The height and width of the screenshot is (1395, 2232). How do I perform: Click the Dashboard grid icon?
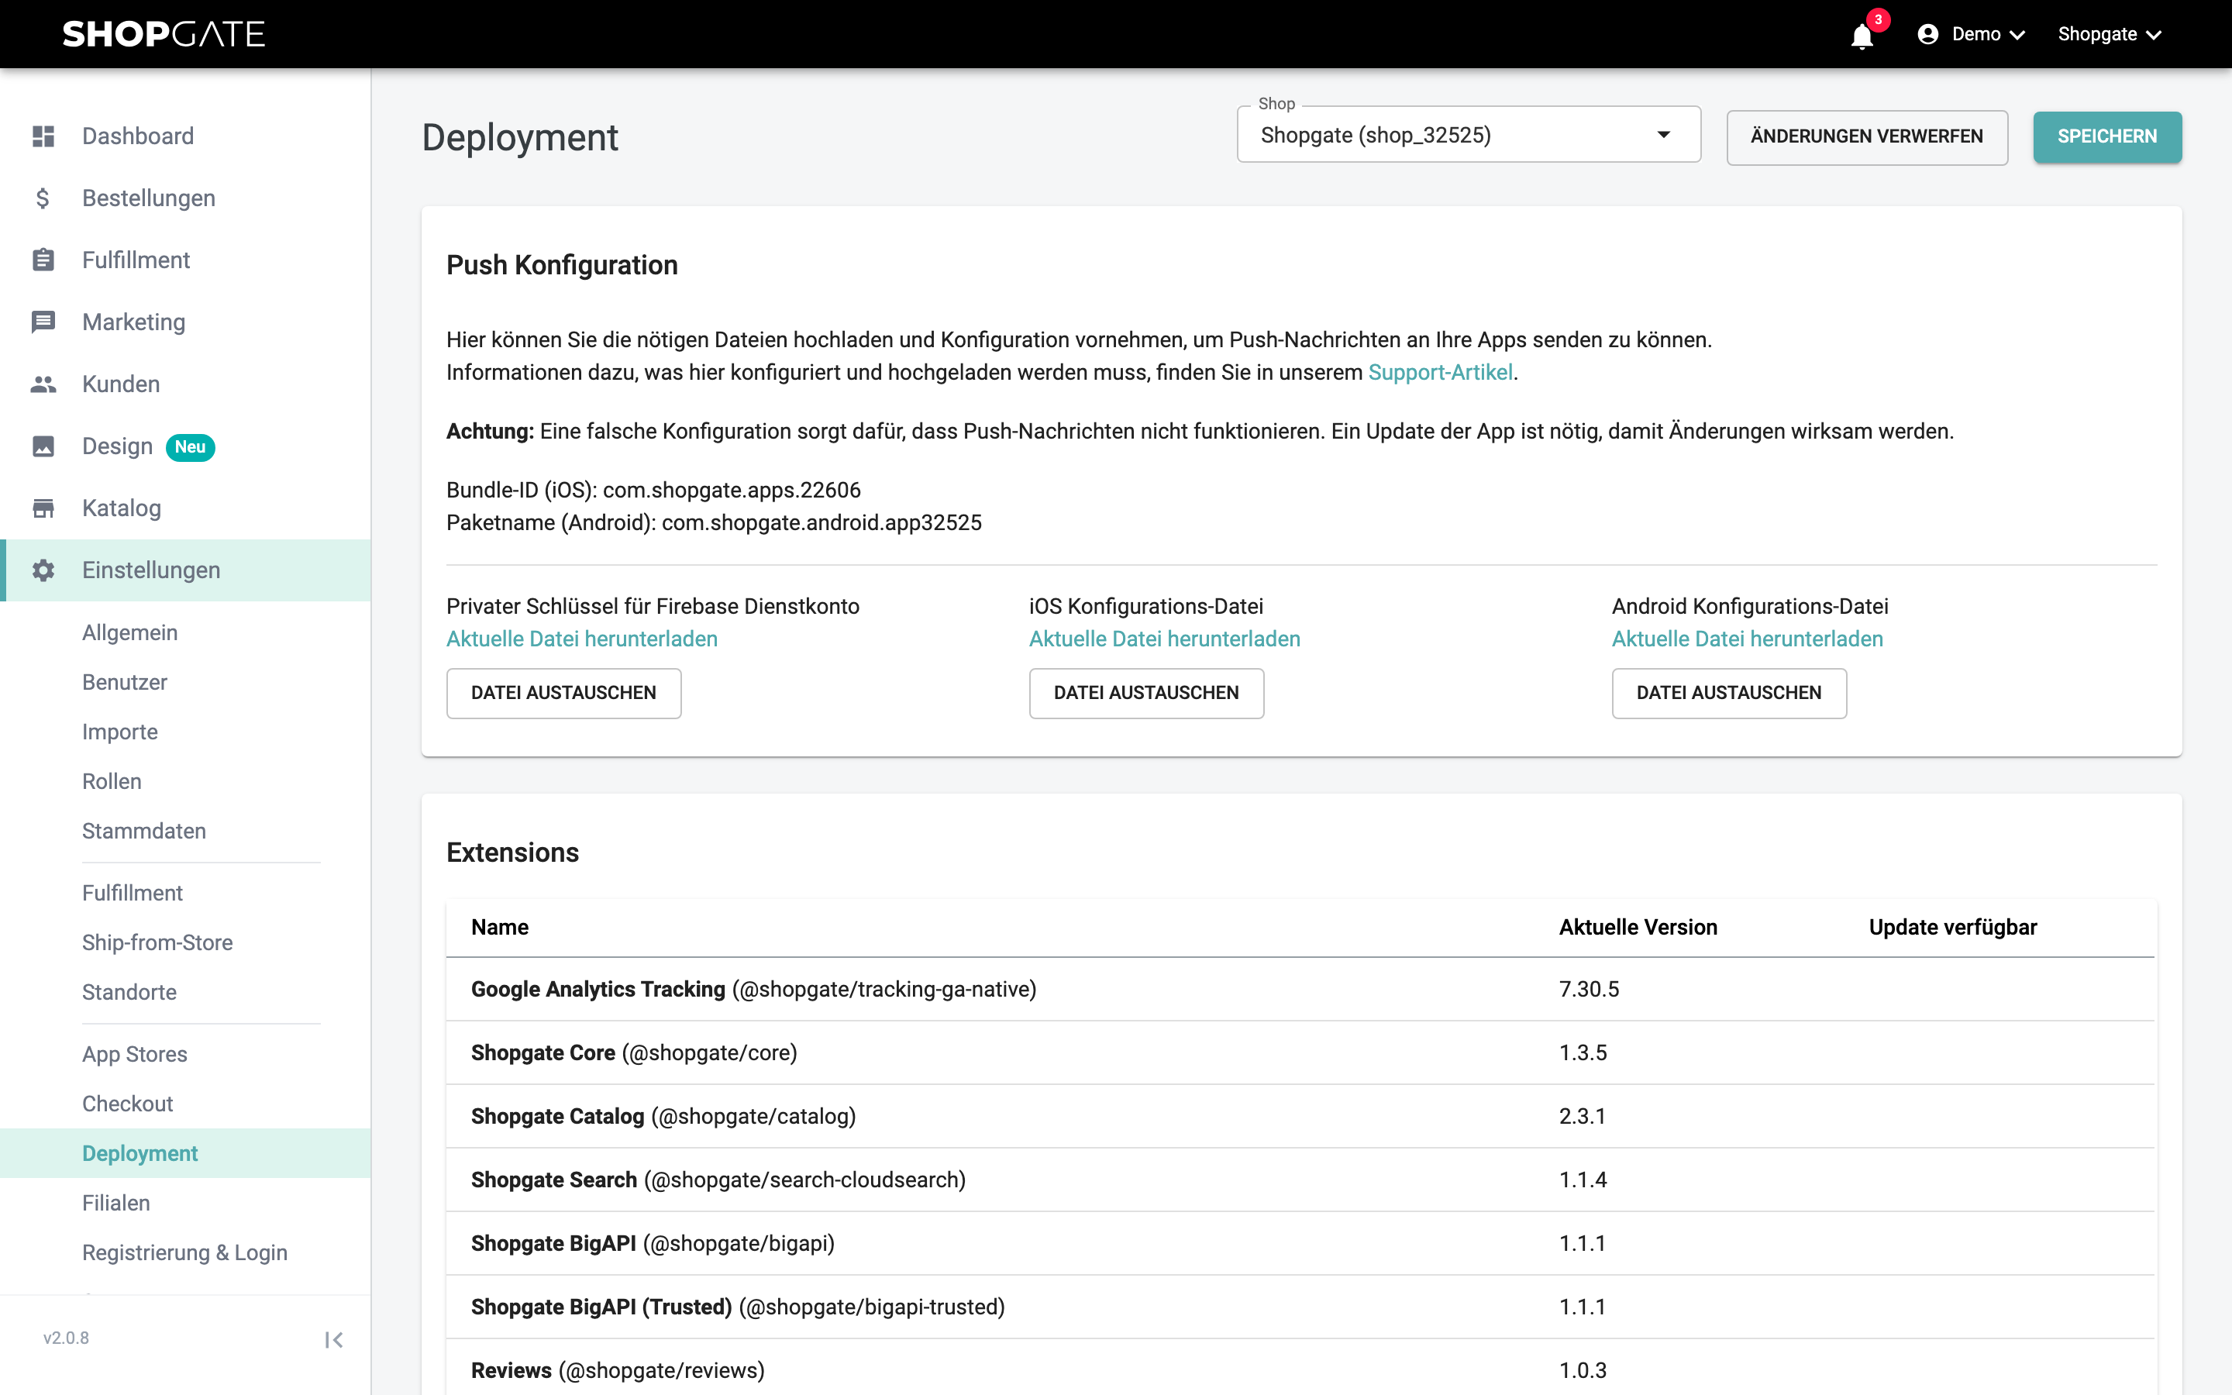pos(43,136)
